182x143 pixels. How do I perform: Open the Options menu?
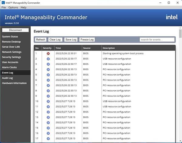(x=13, y=7)
